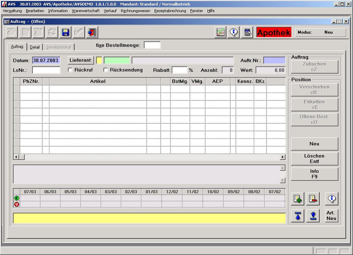Image resolution: width=353 pixels, height=255 pixels.
Task: Click the text area's scroll down arrow
Action: click(x=282, y=180)
